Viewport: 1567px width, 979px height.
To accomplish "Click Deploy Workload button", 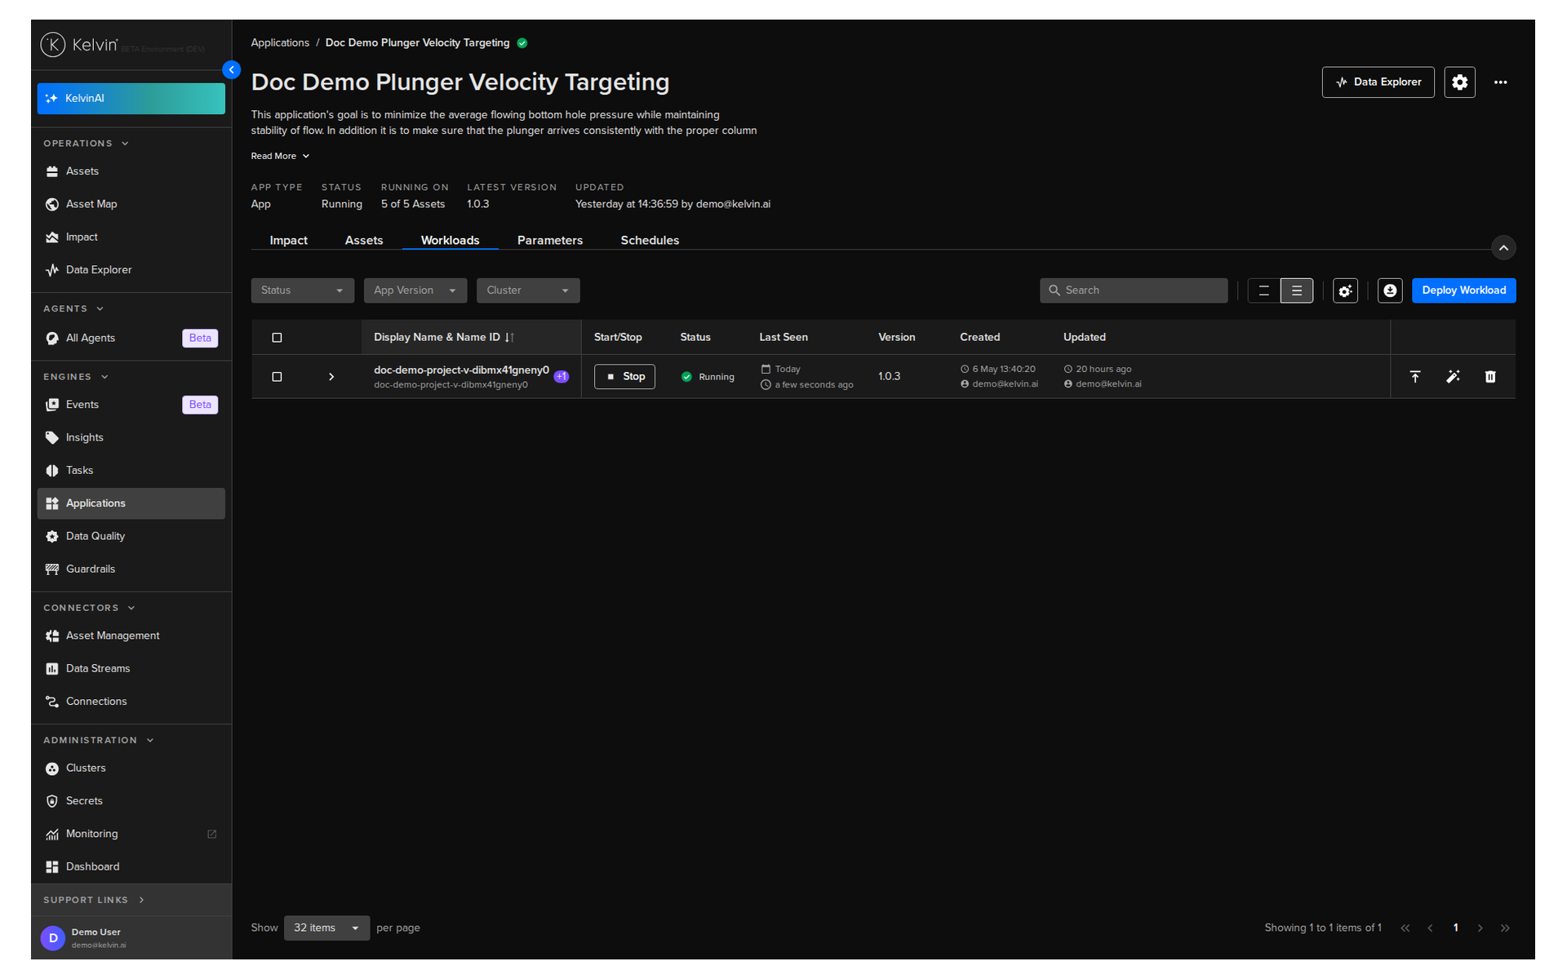I will (x=1464, y=290).
